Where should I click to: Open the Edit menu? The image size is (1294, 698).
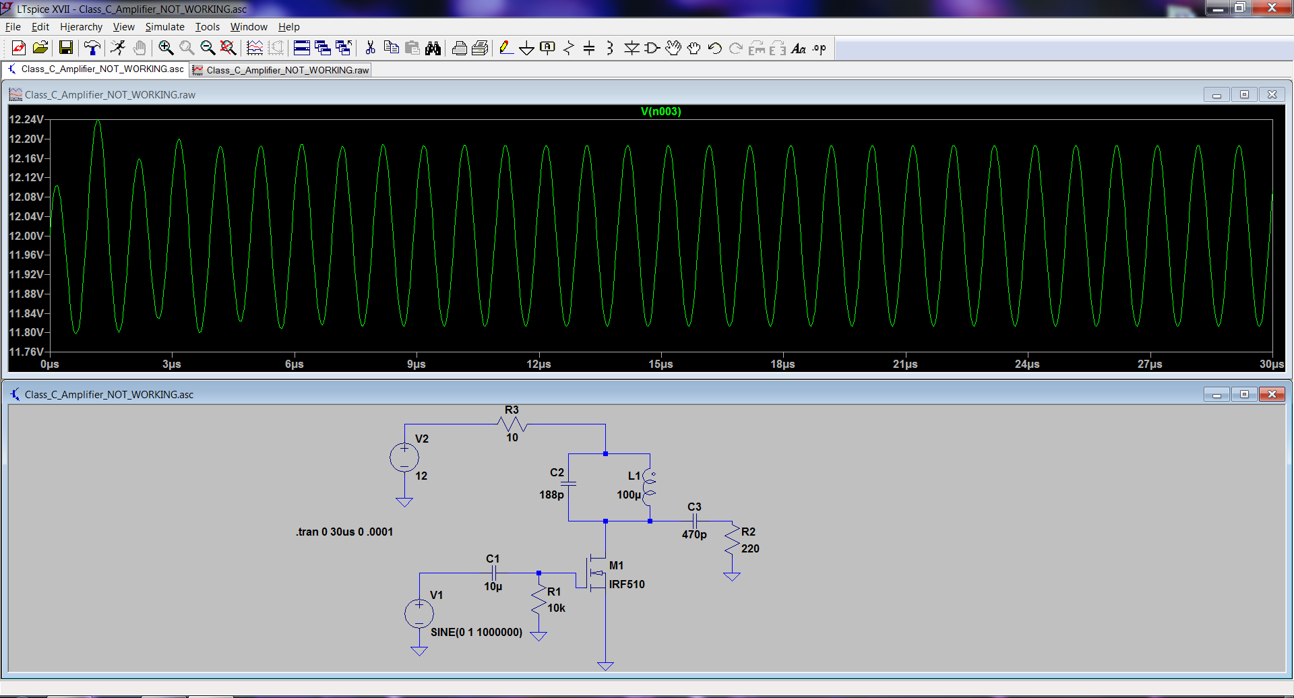coord(40,27)
